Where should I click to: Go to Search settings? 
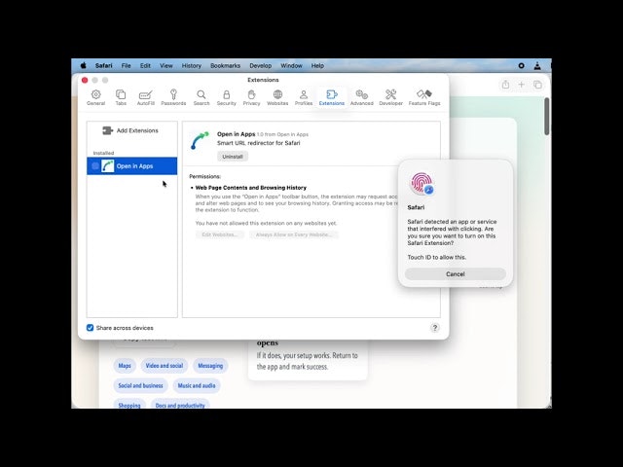(x=202, y=97)
